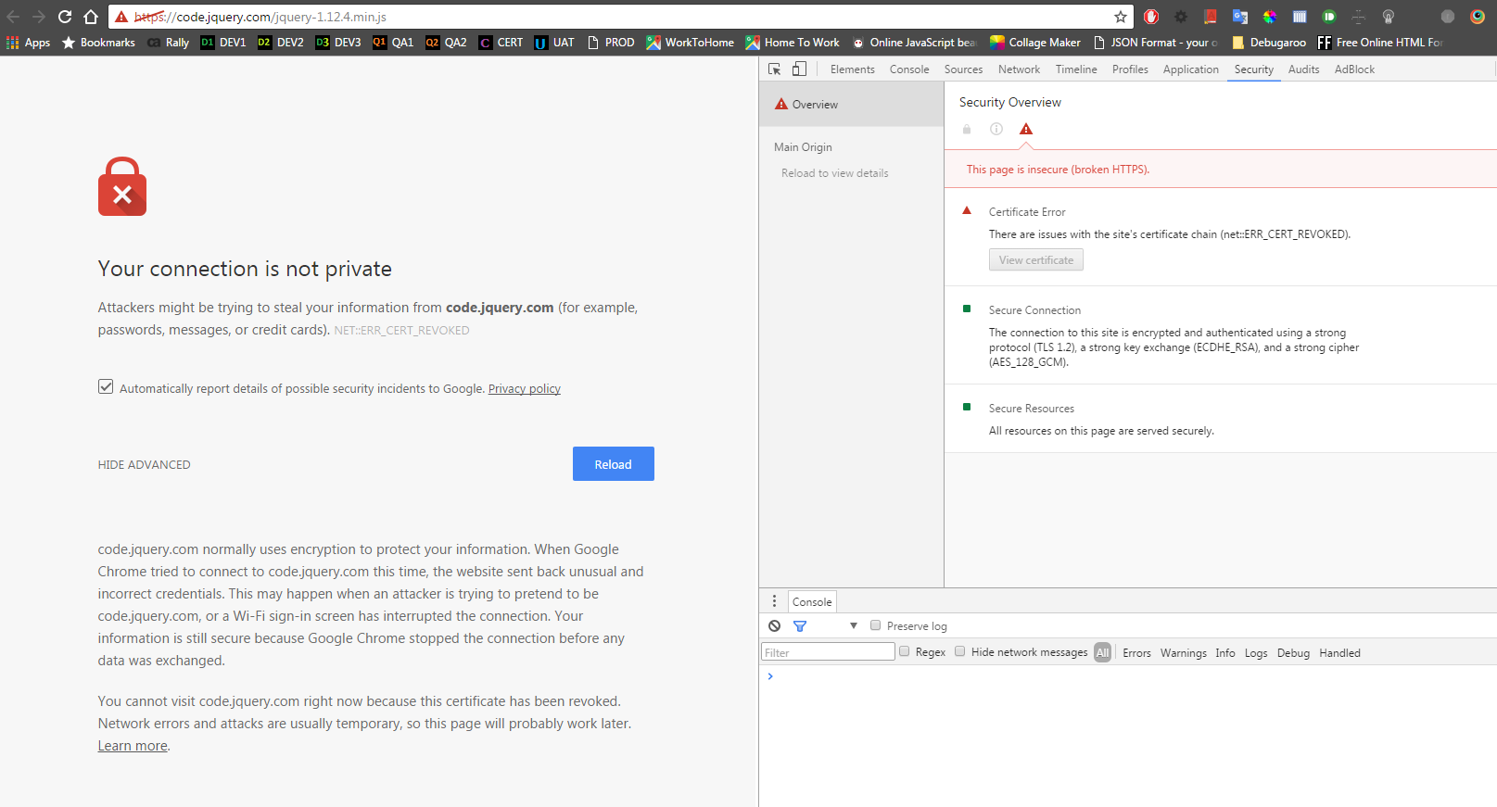Select the info circle in Security Overview
Image resolution: width=1497 pixels, height=807 pixels.
click(996, 129)
